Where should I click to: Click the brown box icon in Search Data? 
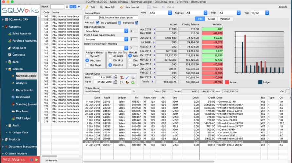pyautogui.click(x=127, y=82)
